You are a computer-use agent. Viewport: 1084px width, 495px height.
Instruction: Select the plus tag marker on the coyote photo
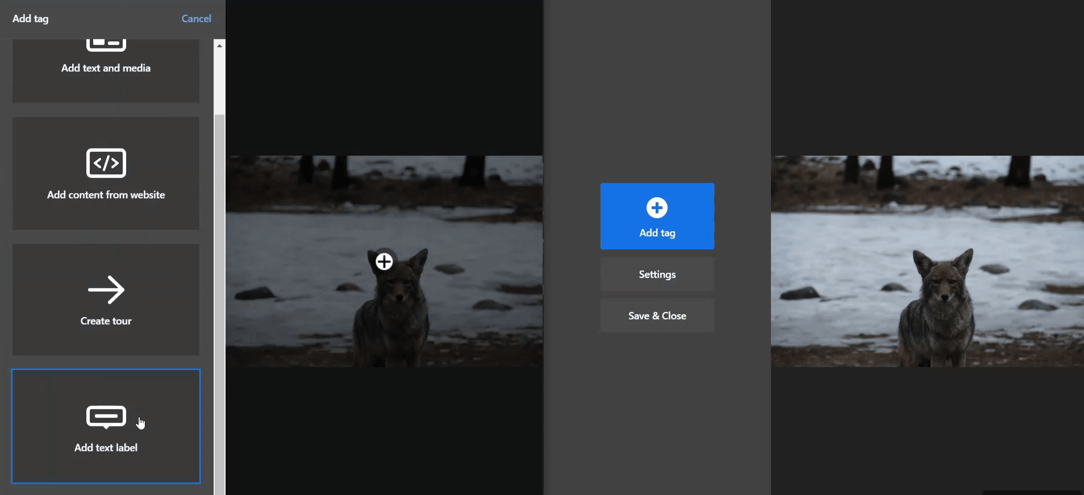(384, 261)
